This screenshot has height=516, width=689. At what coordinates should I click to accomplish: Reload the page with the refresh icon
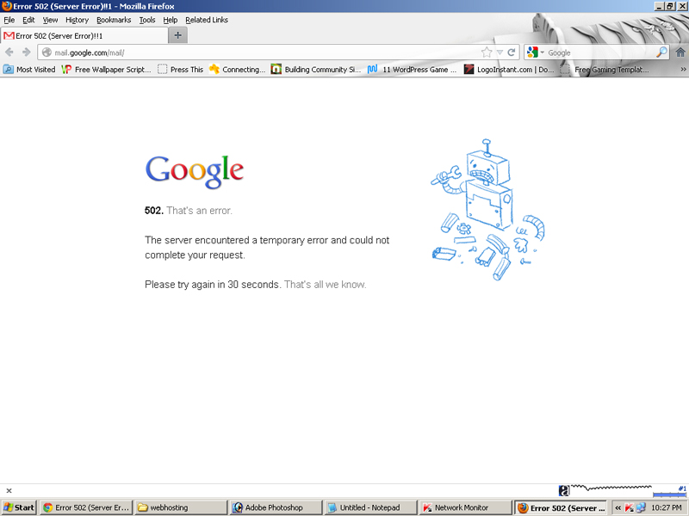[512, 52]
